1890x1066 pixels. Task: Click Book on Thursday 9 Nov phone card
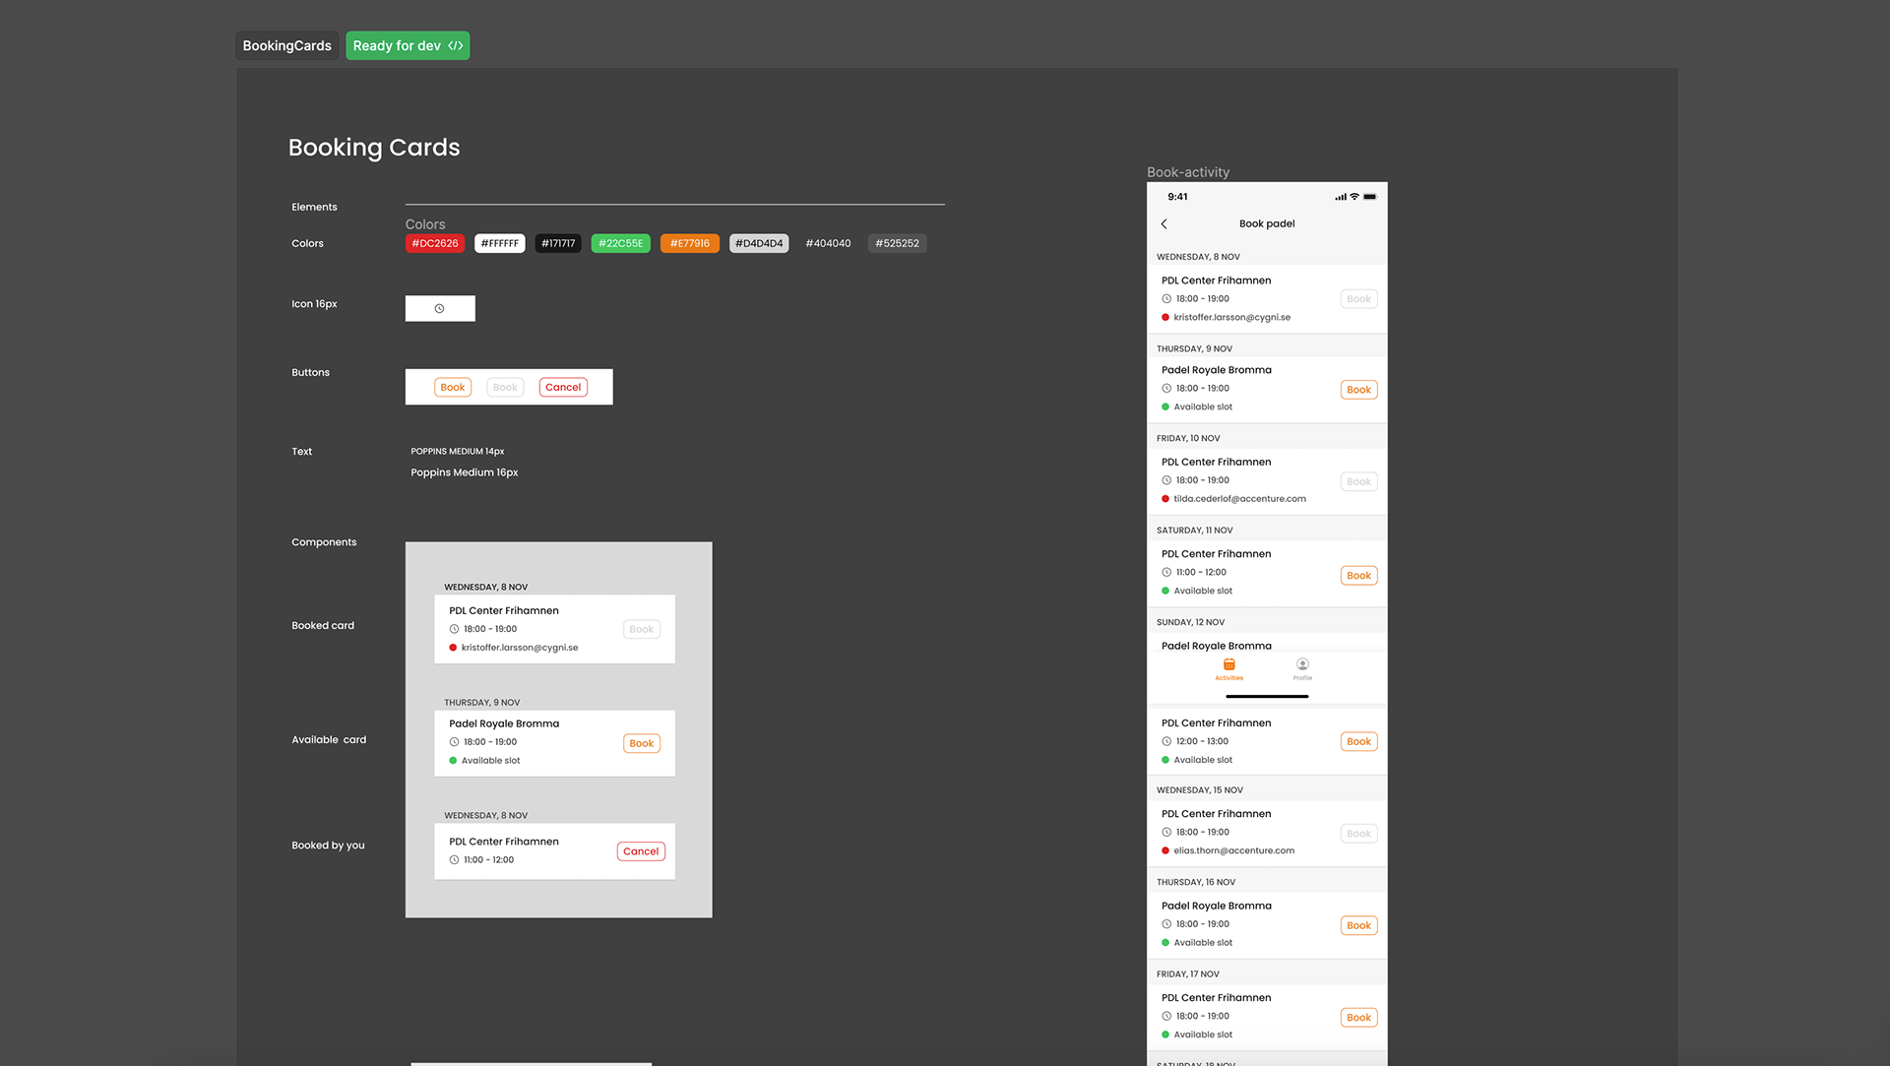tap(1358, 390)
